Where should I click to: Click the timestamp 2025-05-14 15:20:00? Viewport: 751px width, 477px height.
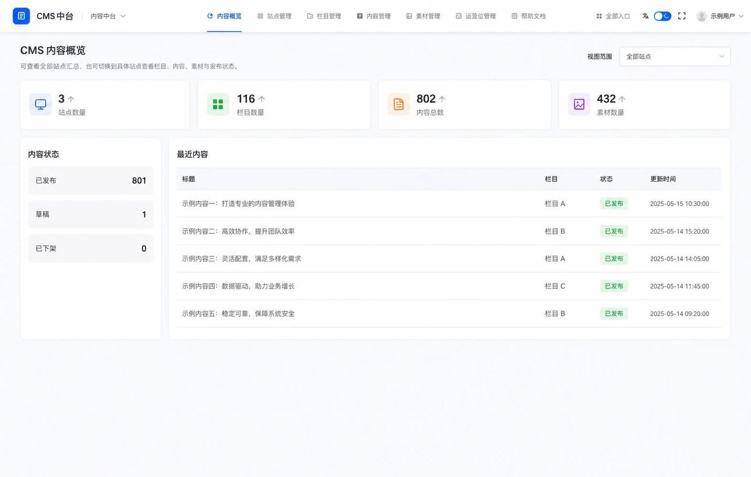tap(679, 231)
